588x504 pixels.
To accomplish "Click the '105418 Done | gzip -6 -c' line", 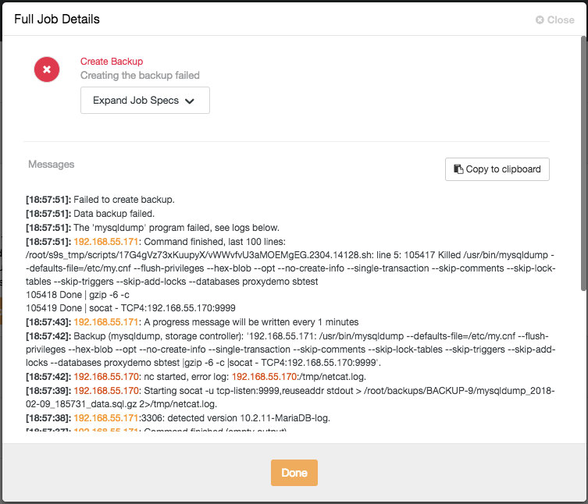I will tap(77, 295).
